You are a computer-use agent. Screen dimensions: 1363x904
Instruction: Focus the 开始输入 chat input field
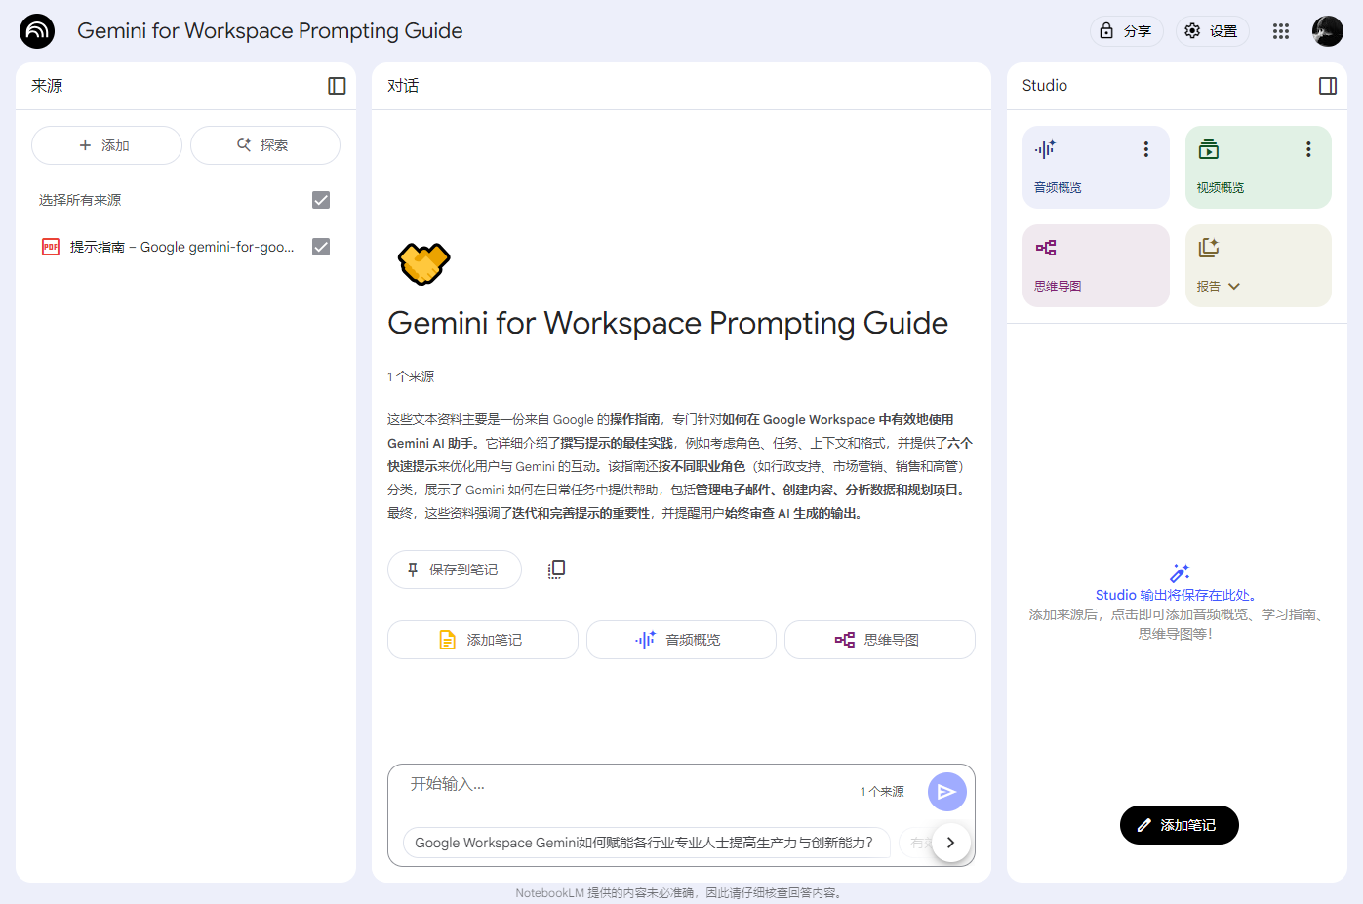(624, 785)
